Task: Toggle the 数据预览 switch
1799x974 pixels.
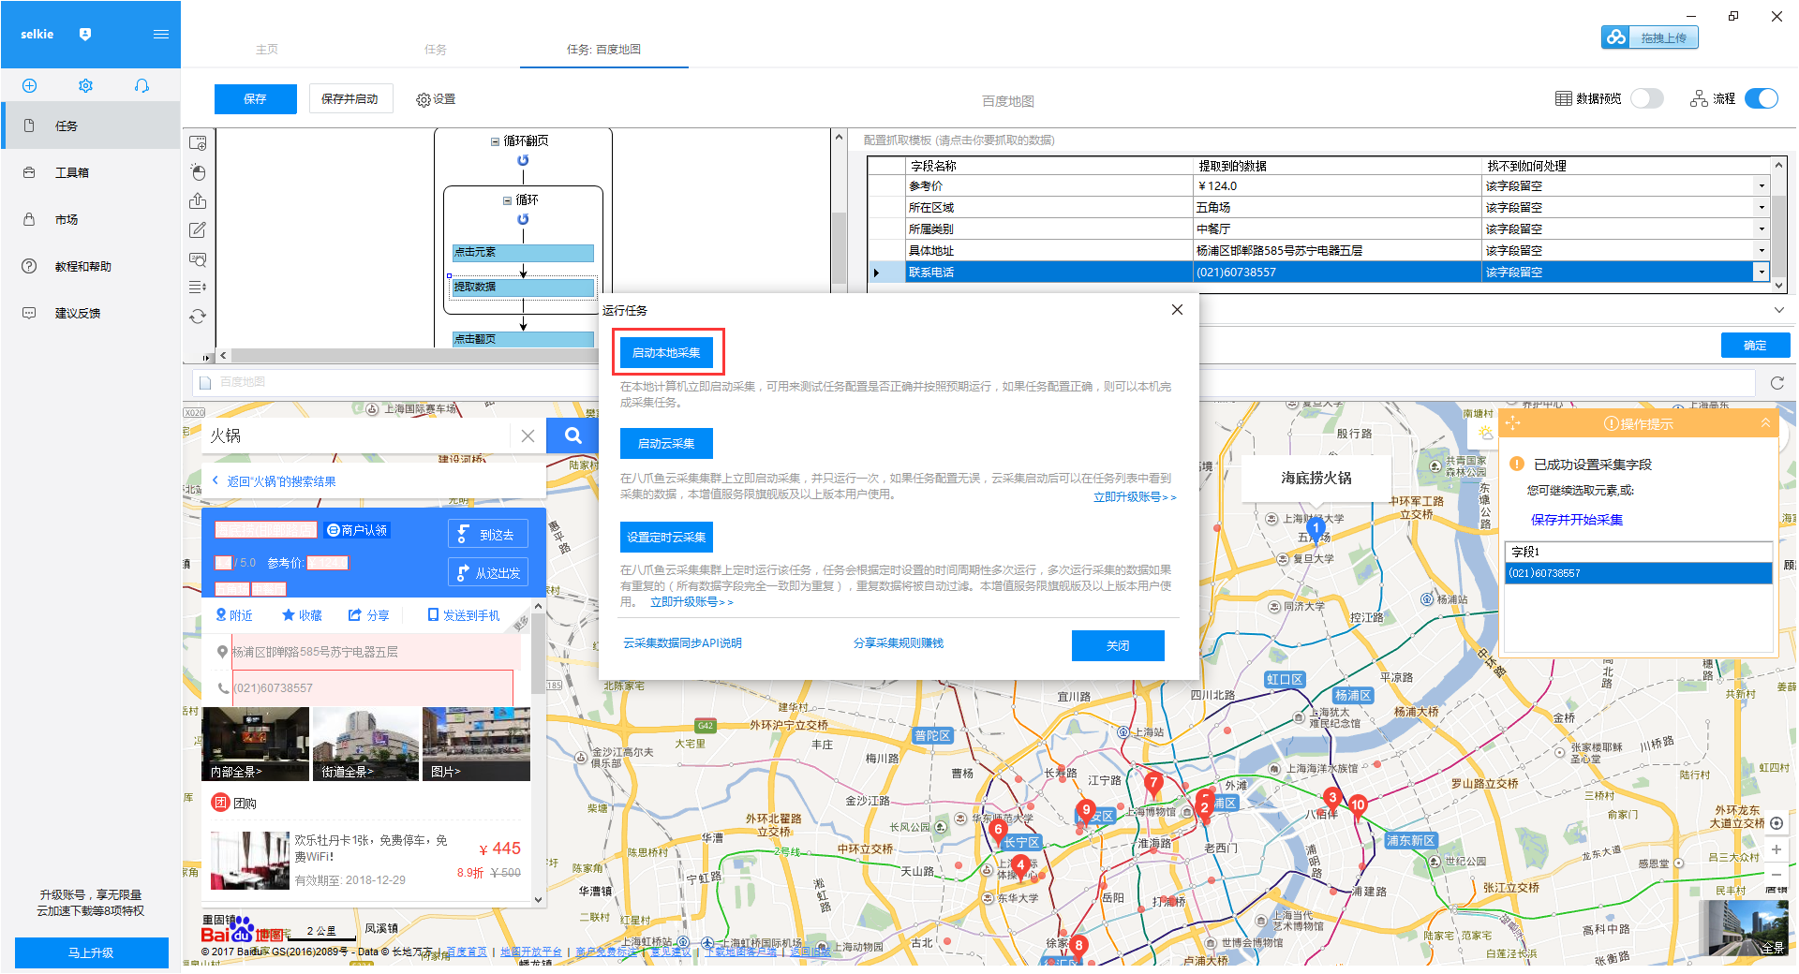Action: click(x=1646, y=98)
